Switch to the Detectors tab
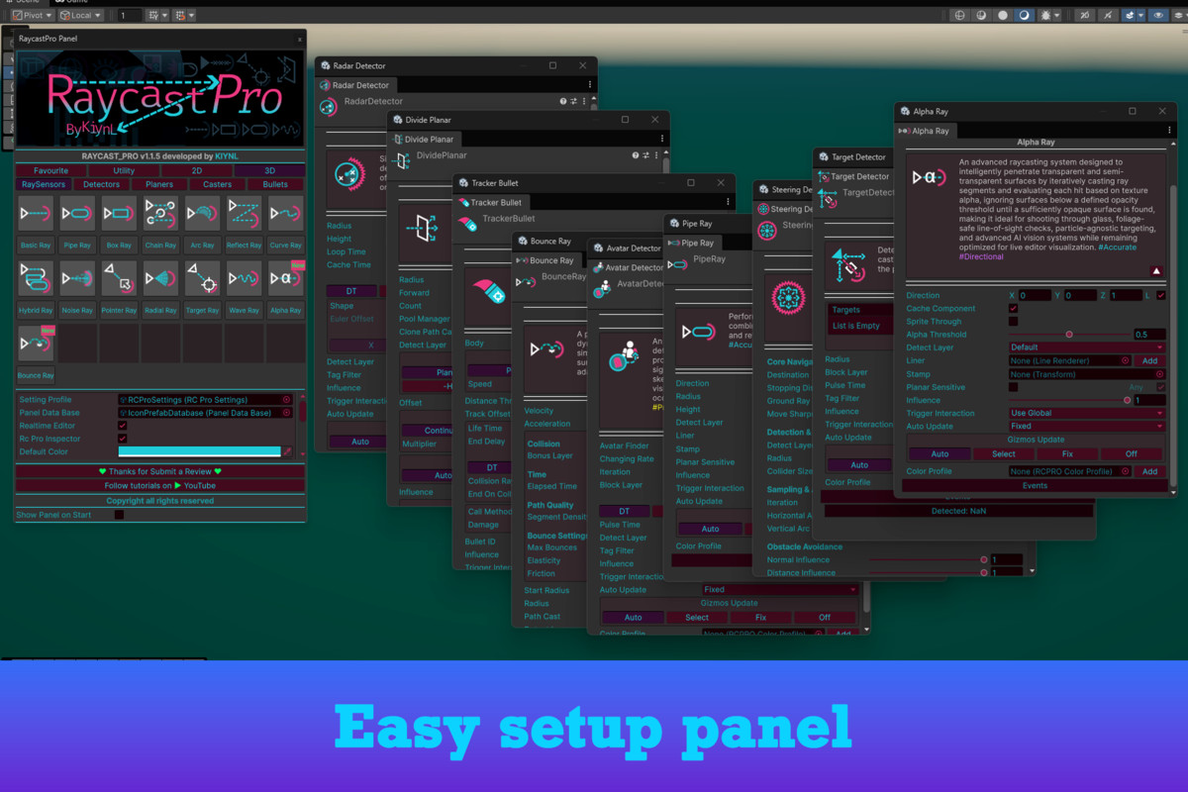The image size is (1188, 792). (x=102, y=184)
